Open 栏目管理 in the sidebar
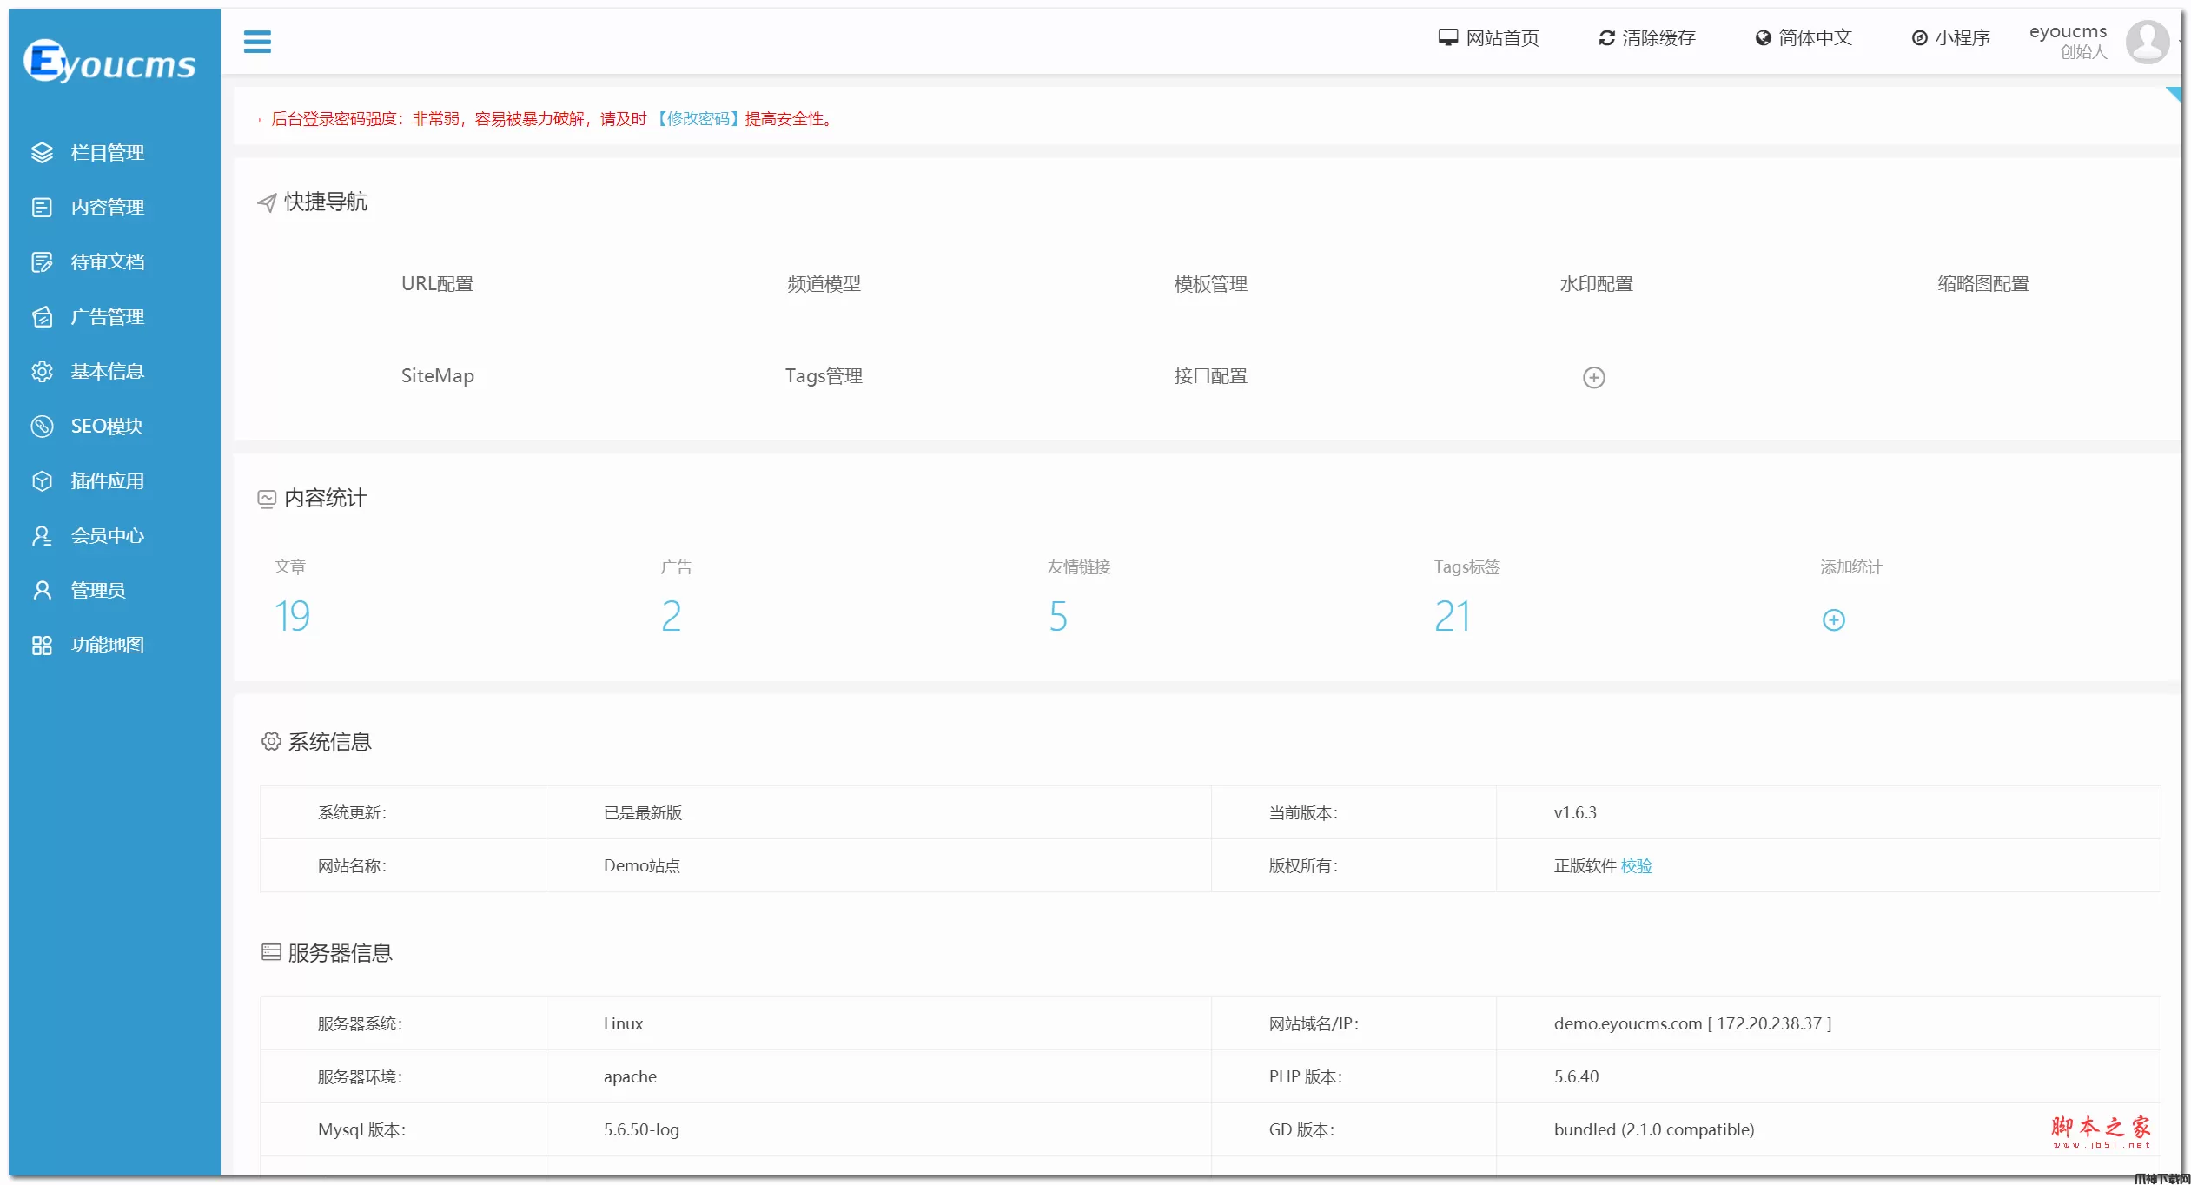Image resolution: width=2191 pixels, height=1185 pixels. pos(107,153)
